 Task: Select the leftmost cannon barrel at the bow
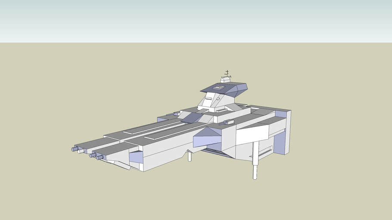(x=75, y=149)
